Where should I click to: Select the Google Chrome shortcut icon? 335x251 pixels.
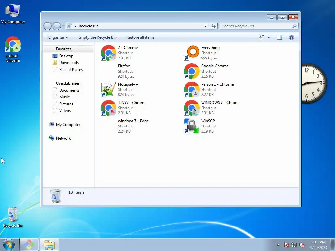tap(192, 71)
